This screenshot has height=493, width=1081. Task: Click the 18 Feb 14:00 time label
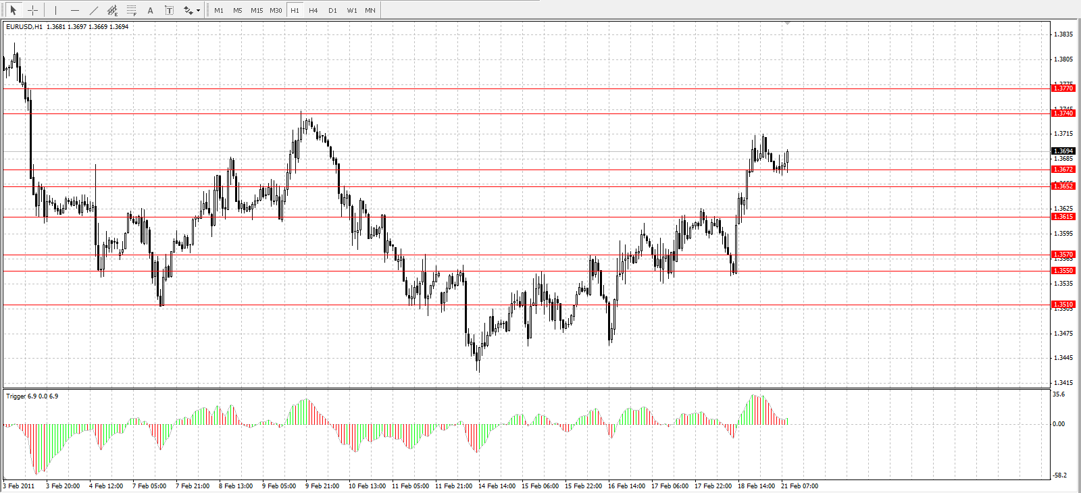(x=756, y=486)
